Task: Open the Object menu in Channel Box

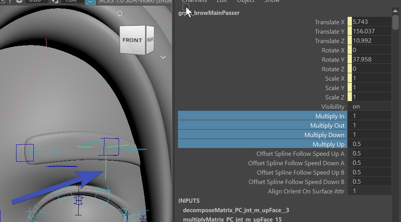Action: click(245, 1)
